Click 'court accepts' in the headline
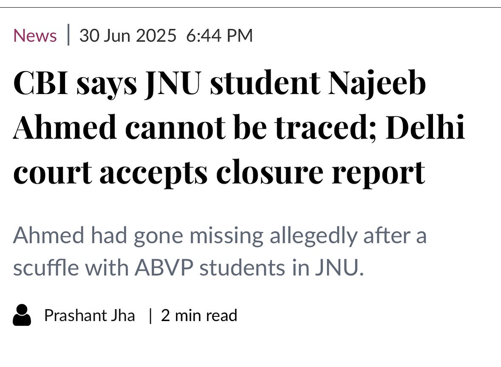501x367 pixels. coord(110,172)
